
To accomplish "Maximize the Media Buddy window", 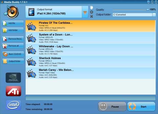I will point(152,2).
